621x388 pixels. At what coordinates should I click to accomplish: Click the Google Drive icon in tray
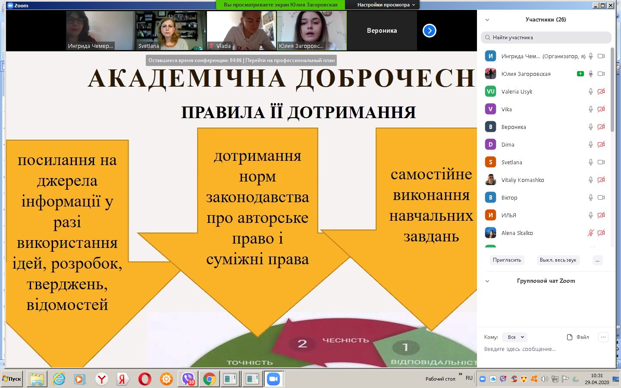[576, 379]
